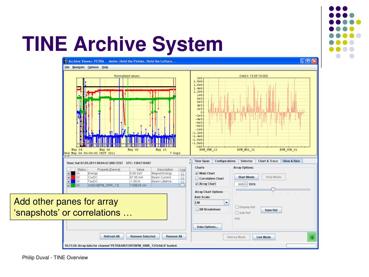Image resolution: width=369 pixels, height=277 pixels.
Task: Toggle the Sub Ref checkbox
Action: [x=237, y=213]
